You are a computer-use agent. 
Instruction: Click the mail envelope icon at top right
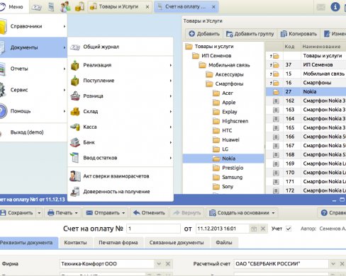point(320,7)
